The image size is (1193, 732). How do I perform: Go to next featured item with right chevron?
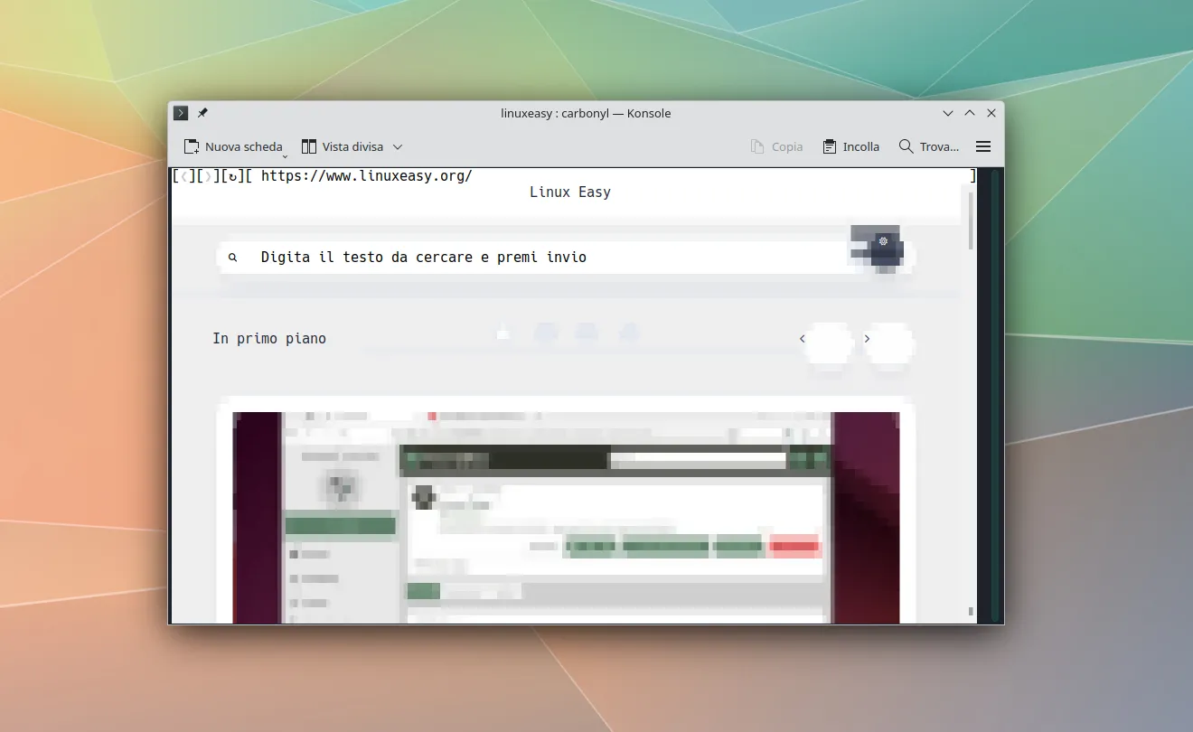tap(867, 339)
